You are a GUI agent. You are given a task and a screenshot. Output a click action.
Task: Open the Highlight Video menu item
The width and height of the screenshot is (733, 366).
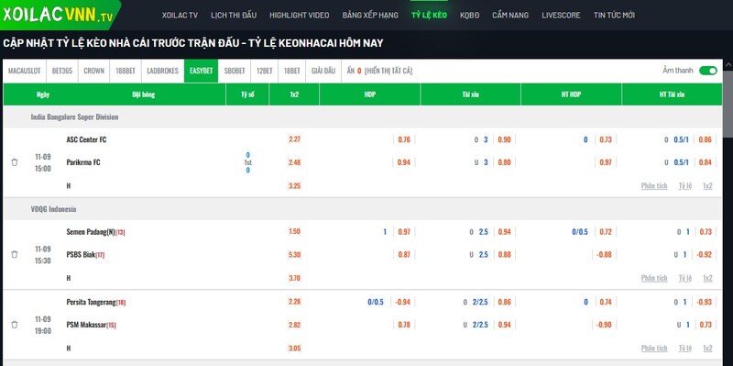pyautogui.click(x=300, y=15)
